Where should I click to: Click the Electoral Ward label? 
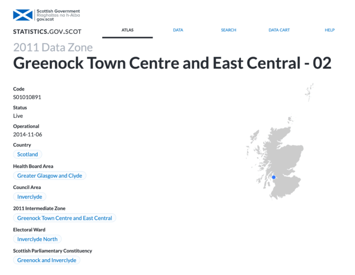pos(29,230)
